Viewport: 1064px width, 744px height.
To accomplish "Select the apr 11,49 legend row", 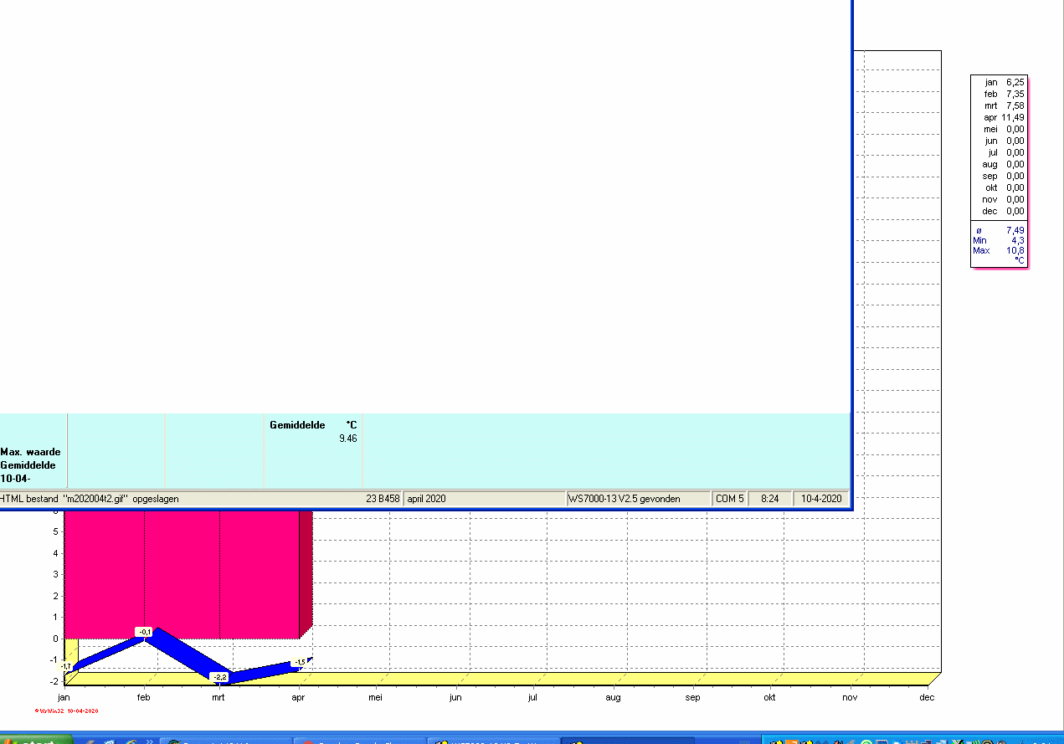I will pyautogui.click(x=1004, y=117).
